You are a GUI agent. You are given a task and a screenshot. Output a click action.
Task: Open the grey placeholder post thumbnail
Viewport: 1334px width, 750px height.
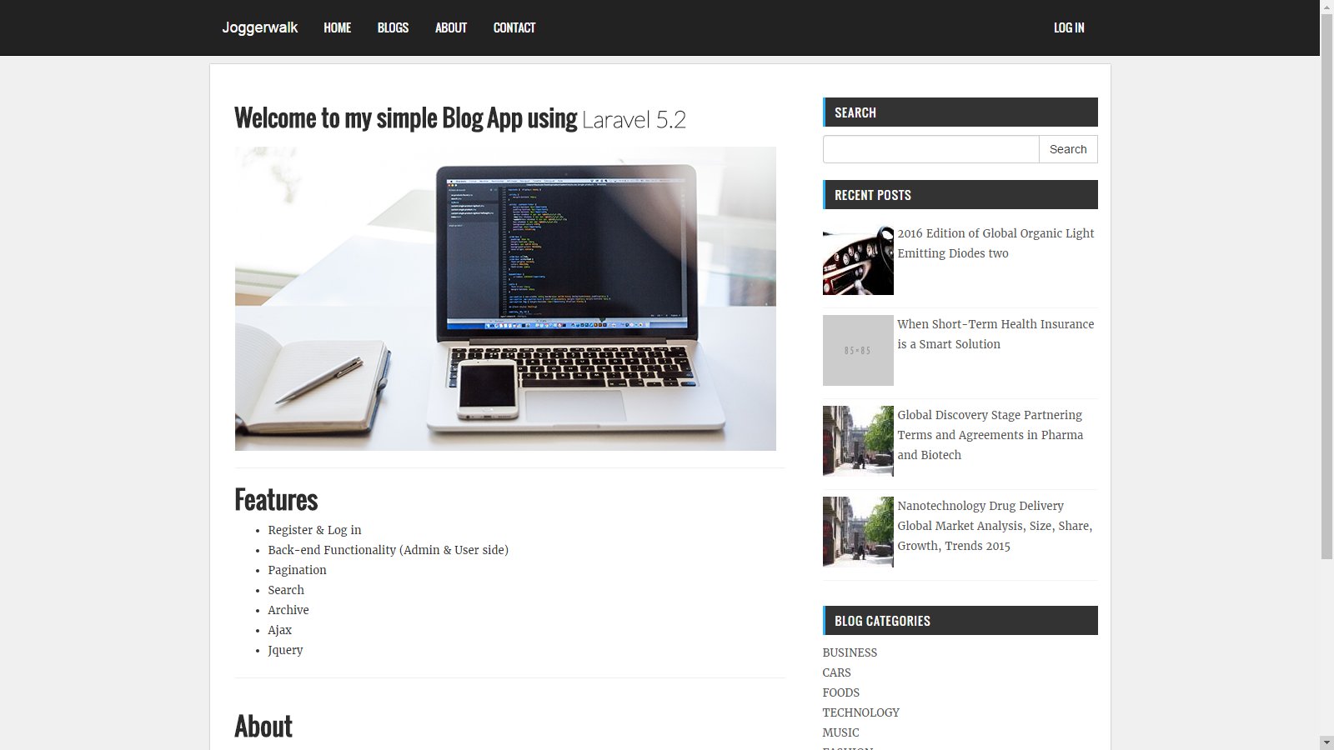(858, 350)
